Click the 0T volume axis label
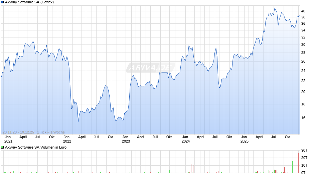Image resolution: width=314 pixels, height=176 pixels. coord(303,173)
